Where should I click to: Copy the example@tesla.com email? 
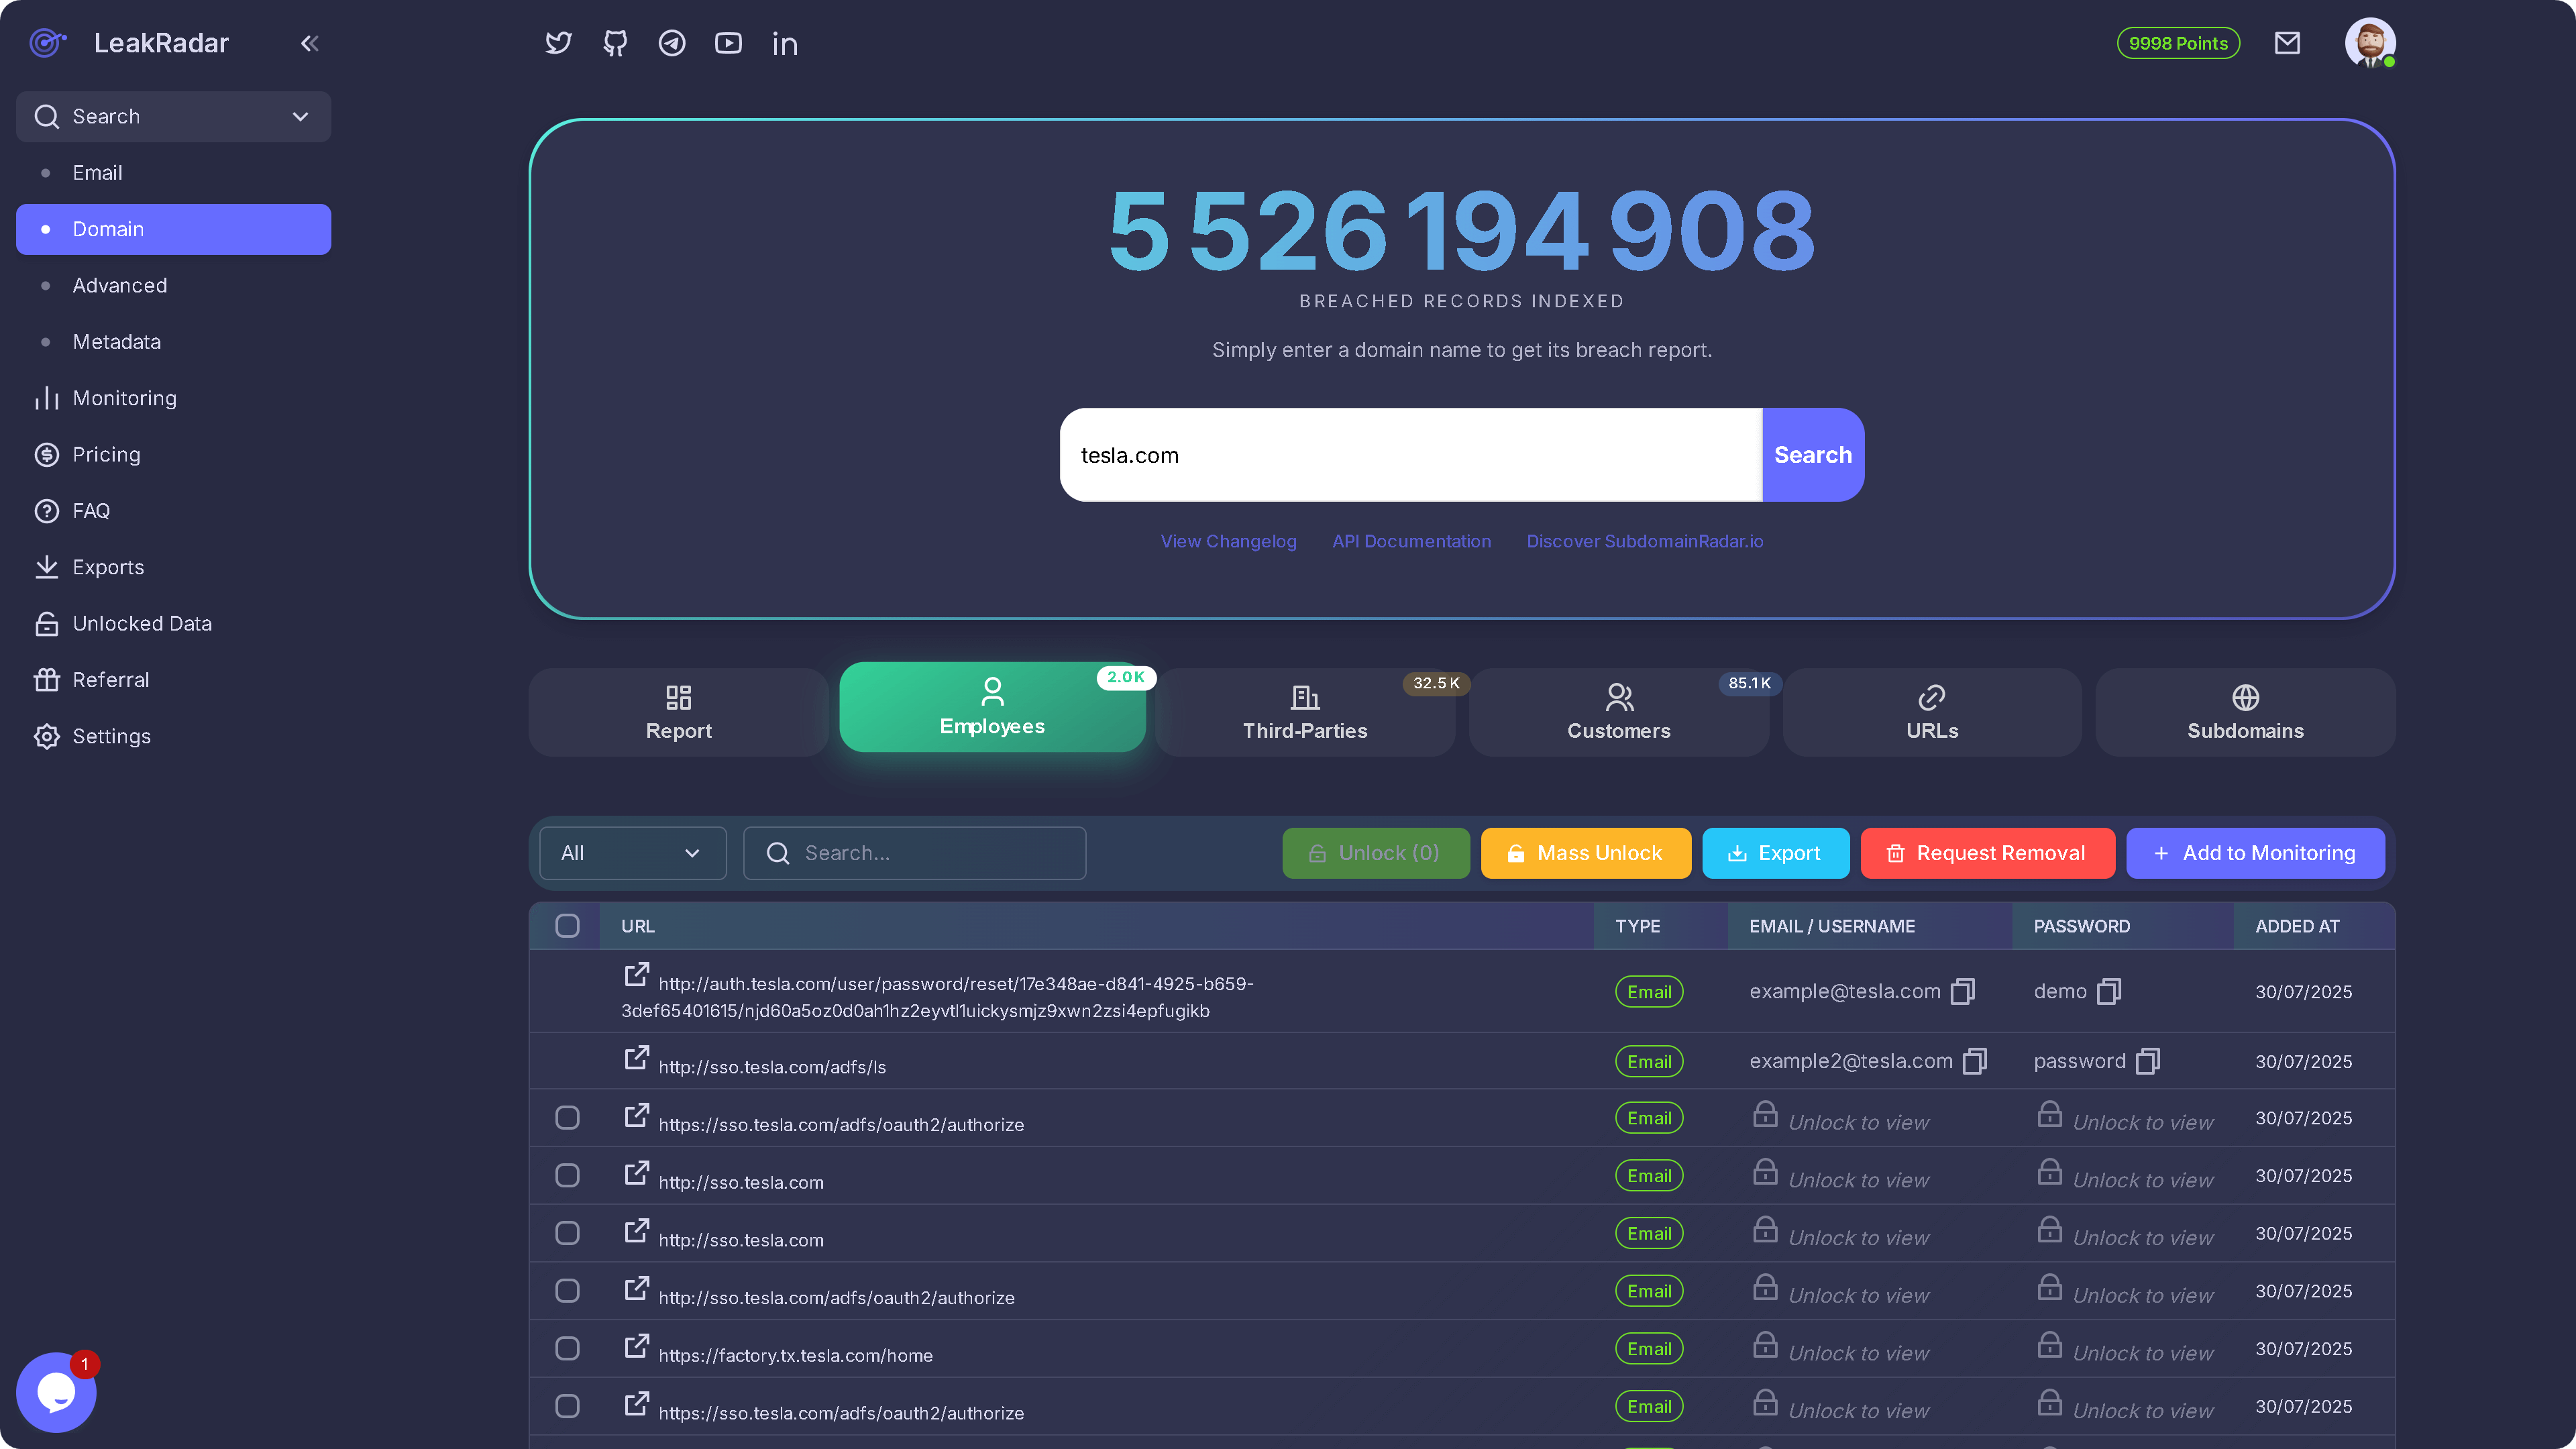tap(1963, 991)
